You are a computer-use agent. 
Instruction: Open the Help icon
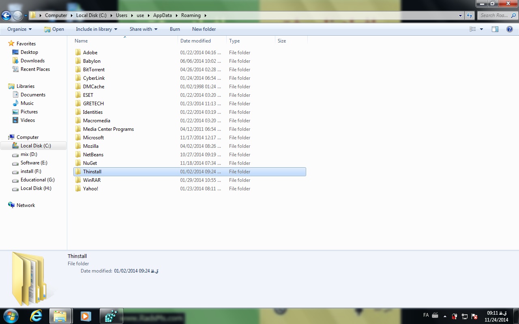pos(510,29)
